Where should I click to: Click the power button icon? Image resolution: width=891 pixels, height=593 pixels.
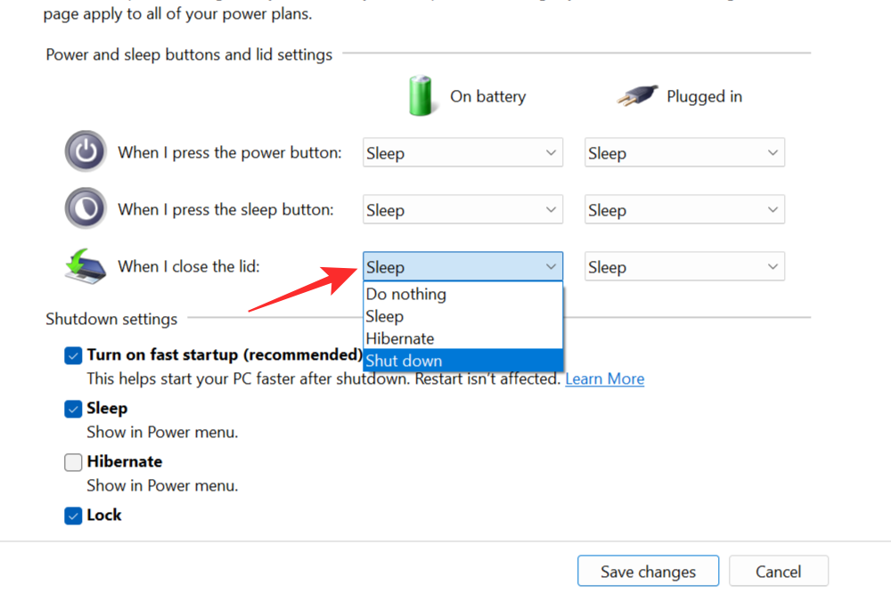click(x=86, y=151)
